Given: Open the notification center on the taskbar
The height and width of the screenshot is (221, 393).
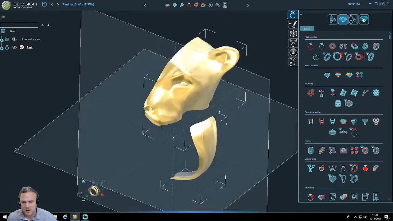Looking at the screenshot, I should pyautogui.click(x=387, y=217).
